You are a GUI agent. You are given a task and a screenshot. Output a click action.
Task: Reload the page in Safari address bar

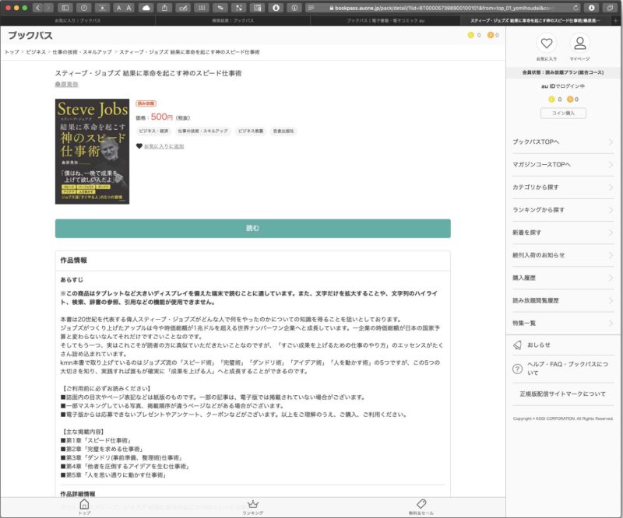tap(575, 7)
